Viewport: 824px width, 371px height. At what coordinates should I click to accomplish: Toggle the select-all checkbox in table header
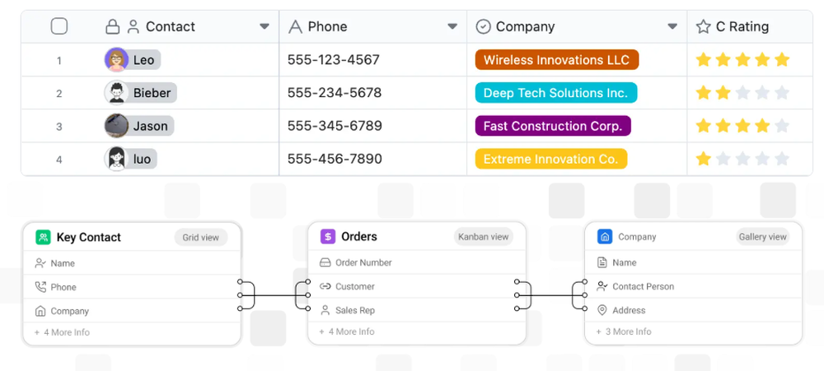59,26
